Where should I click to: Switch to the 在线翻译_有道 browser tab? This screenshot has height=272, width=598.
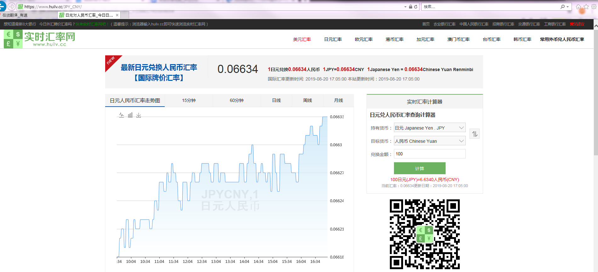pyautogui.click(x=29, y=15)
